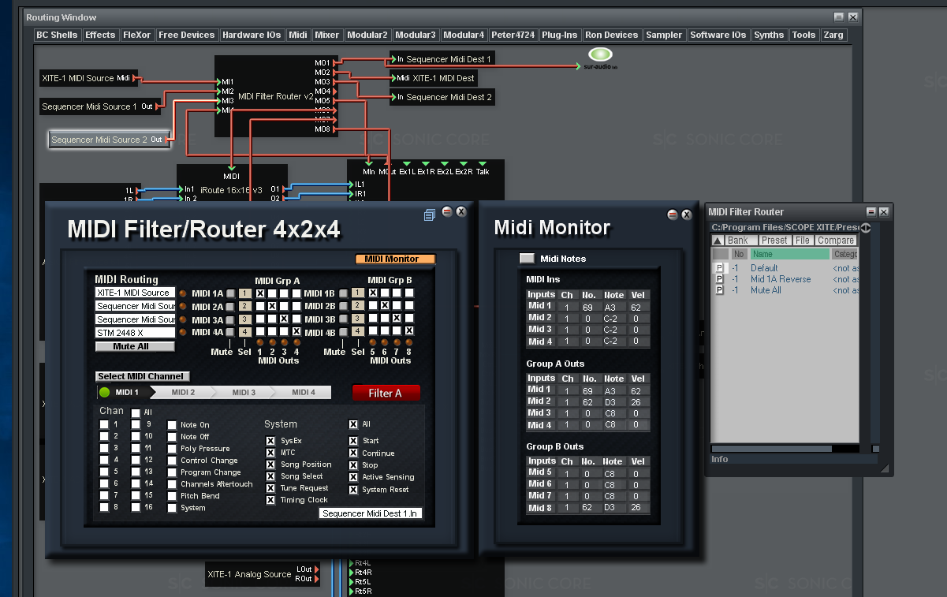The width and height of the screenshot is (947, 597).
Task: Select Synths in the top toolbar
Action: [769, 35]
